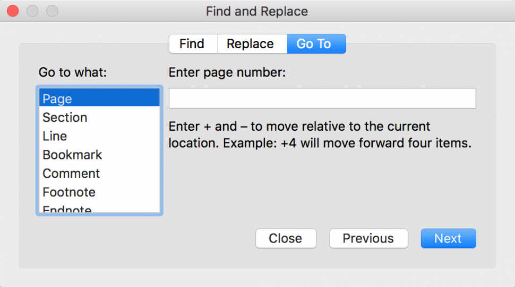
Task: Pick the partially visible Endnote item
Action: click(99, 208)
